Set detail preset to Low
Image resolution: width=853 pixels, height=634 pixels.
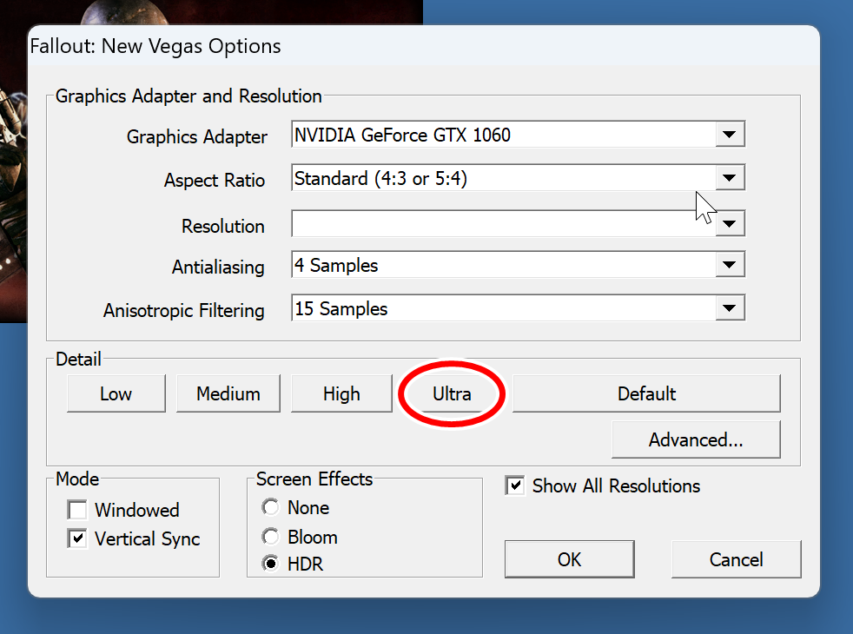[x=116, y=393]
